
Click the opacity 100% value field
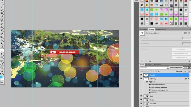(x=186, y=67)
